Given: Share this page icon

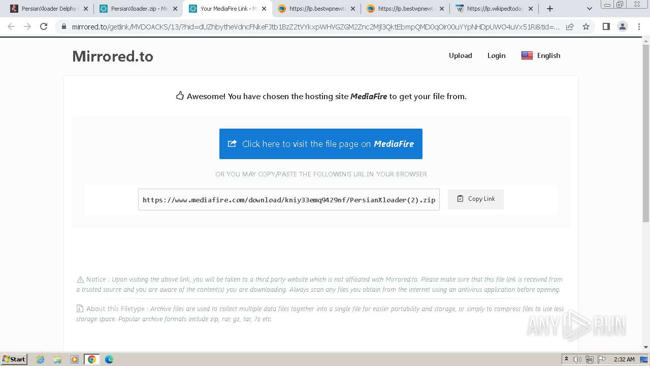Looking at the screenshot, I should (x=570, y=27).
